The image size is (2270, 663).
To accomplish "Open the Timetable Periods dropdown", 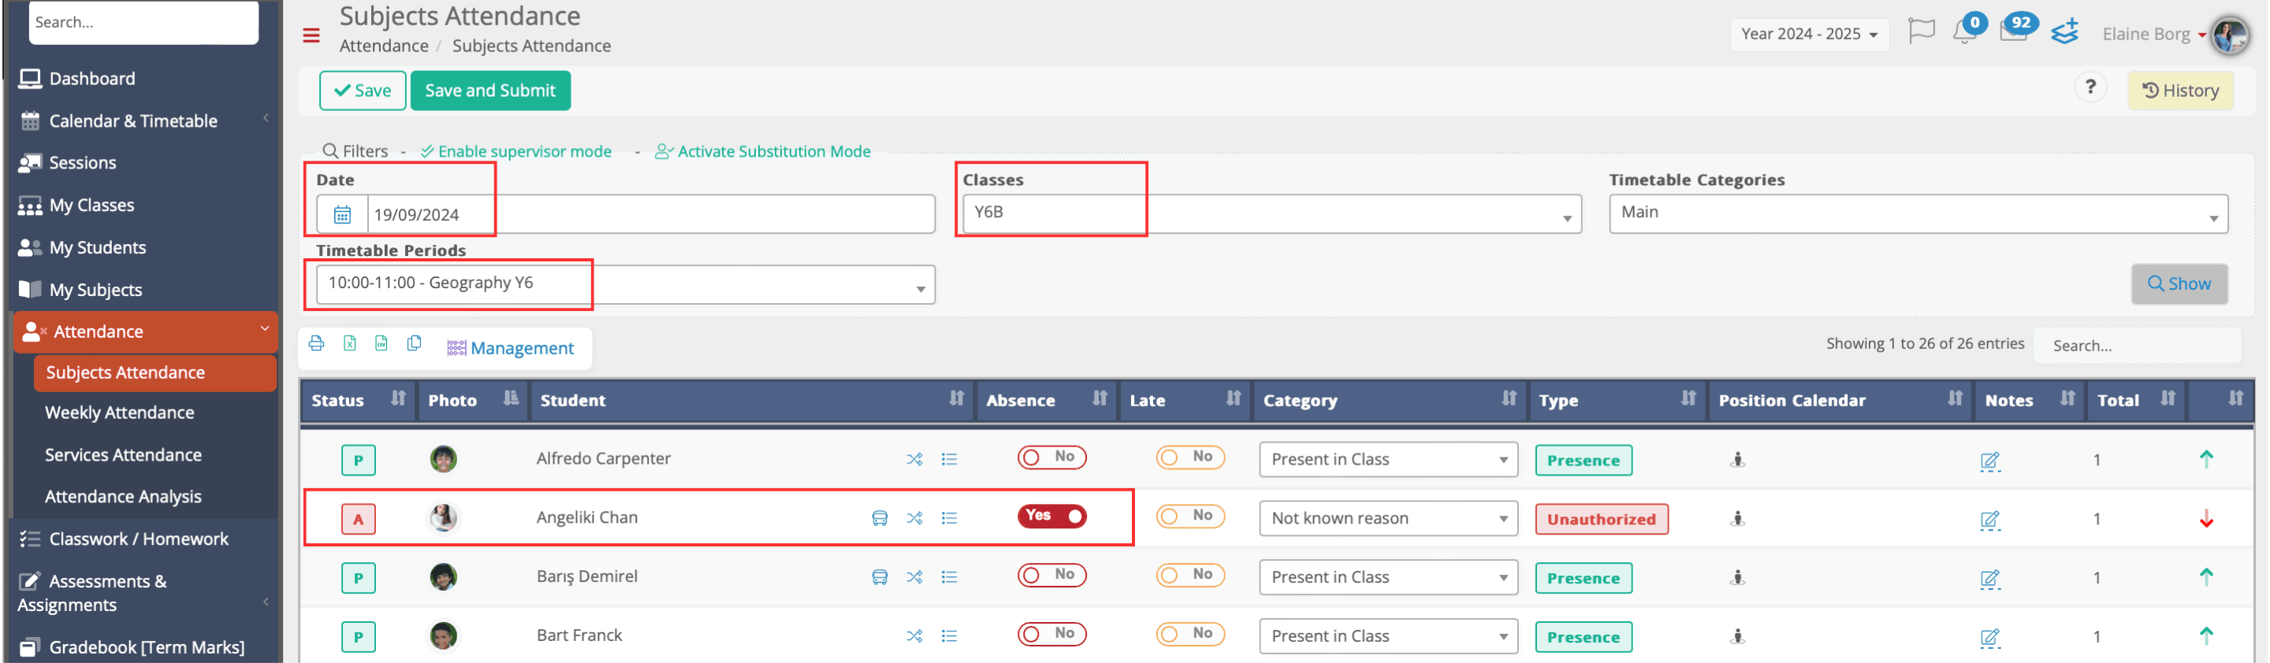I will (625, 283).
